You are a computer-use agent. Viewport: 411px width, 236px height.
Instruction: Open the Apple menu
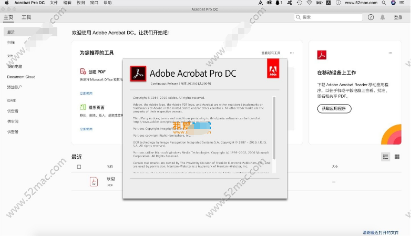[7, 3]
